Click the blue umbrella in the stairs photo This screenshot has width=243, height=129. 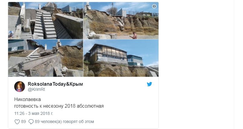point(11,33)
